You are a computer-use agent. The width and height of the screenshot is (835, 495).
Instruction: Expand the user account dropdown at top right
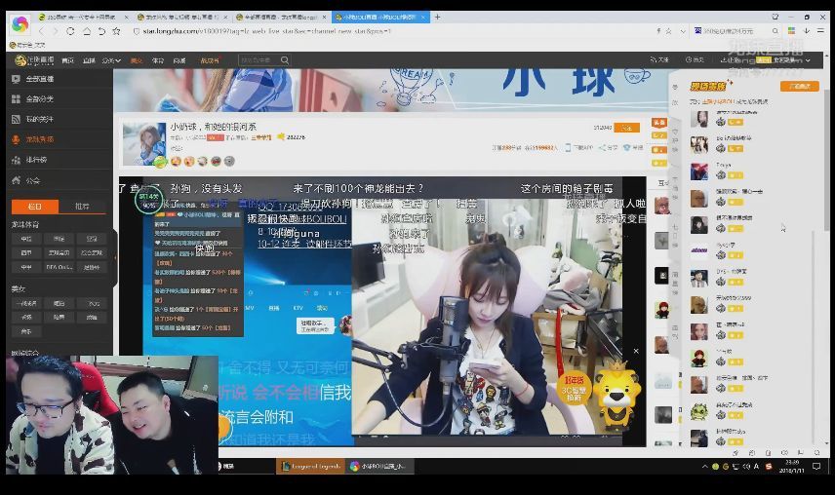click(808, 60)
